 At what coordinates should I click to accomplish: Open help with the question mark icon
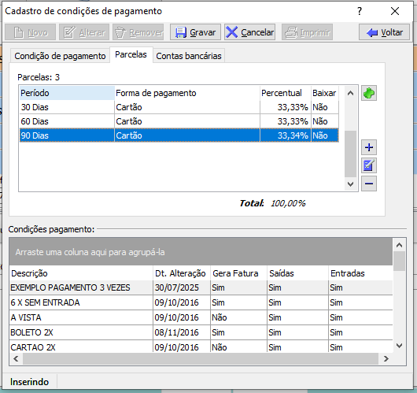click(360, 11)
